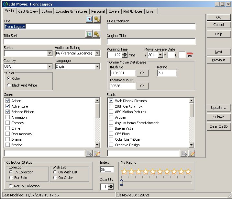Click the Title Extension field
The image size is (232, 199).
point(151,27)
